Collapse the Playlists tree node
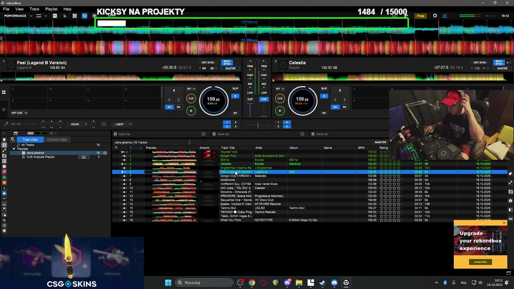514x289 pixels. [x=14, y=149]
